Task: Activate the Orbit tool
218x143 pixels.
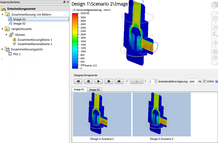Action: click(215, 43)
